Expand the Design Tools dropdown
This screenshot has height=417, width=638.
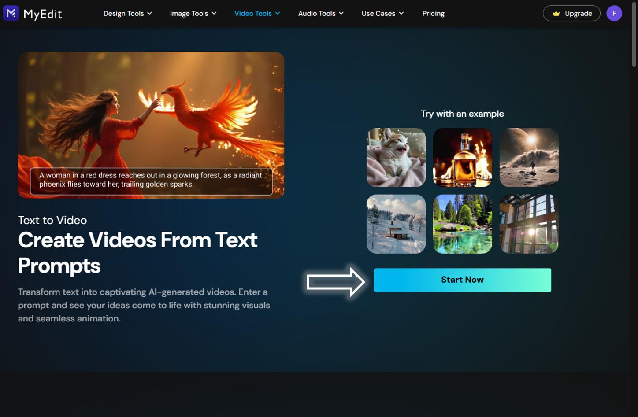click(127, 13)
